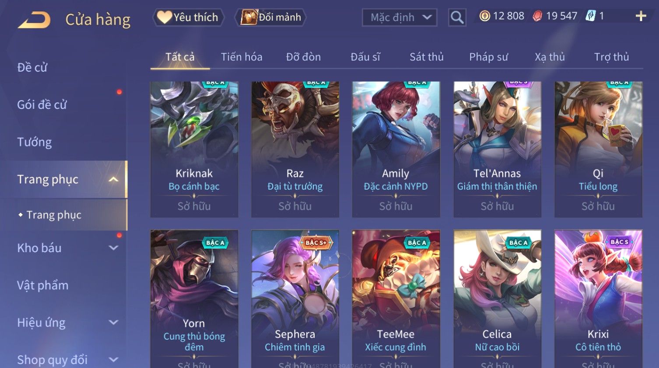Screen dimensions: 659x368
Task: Open the Tướng menu item
Action: [35, 142]
